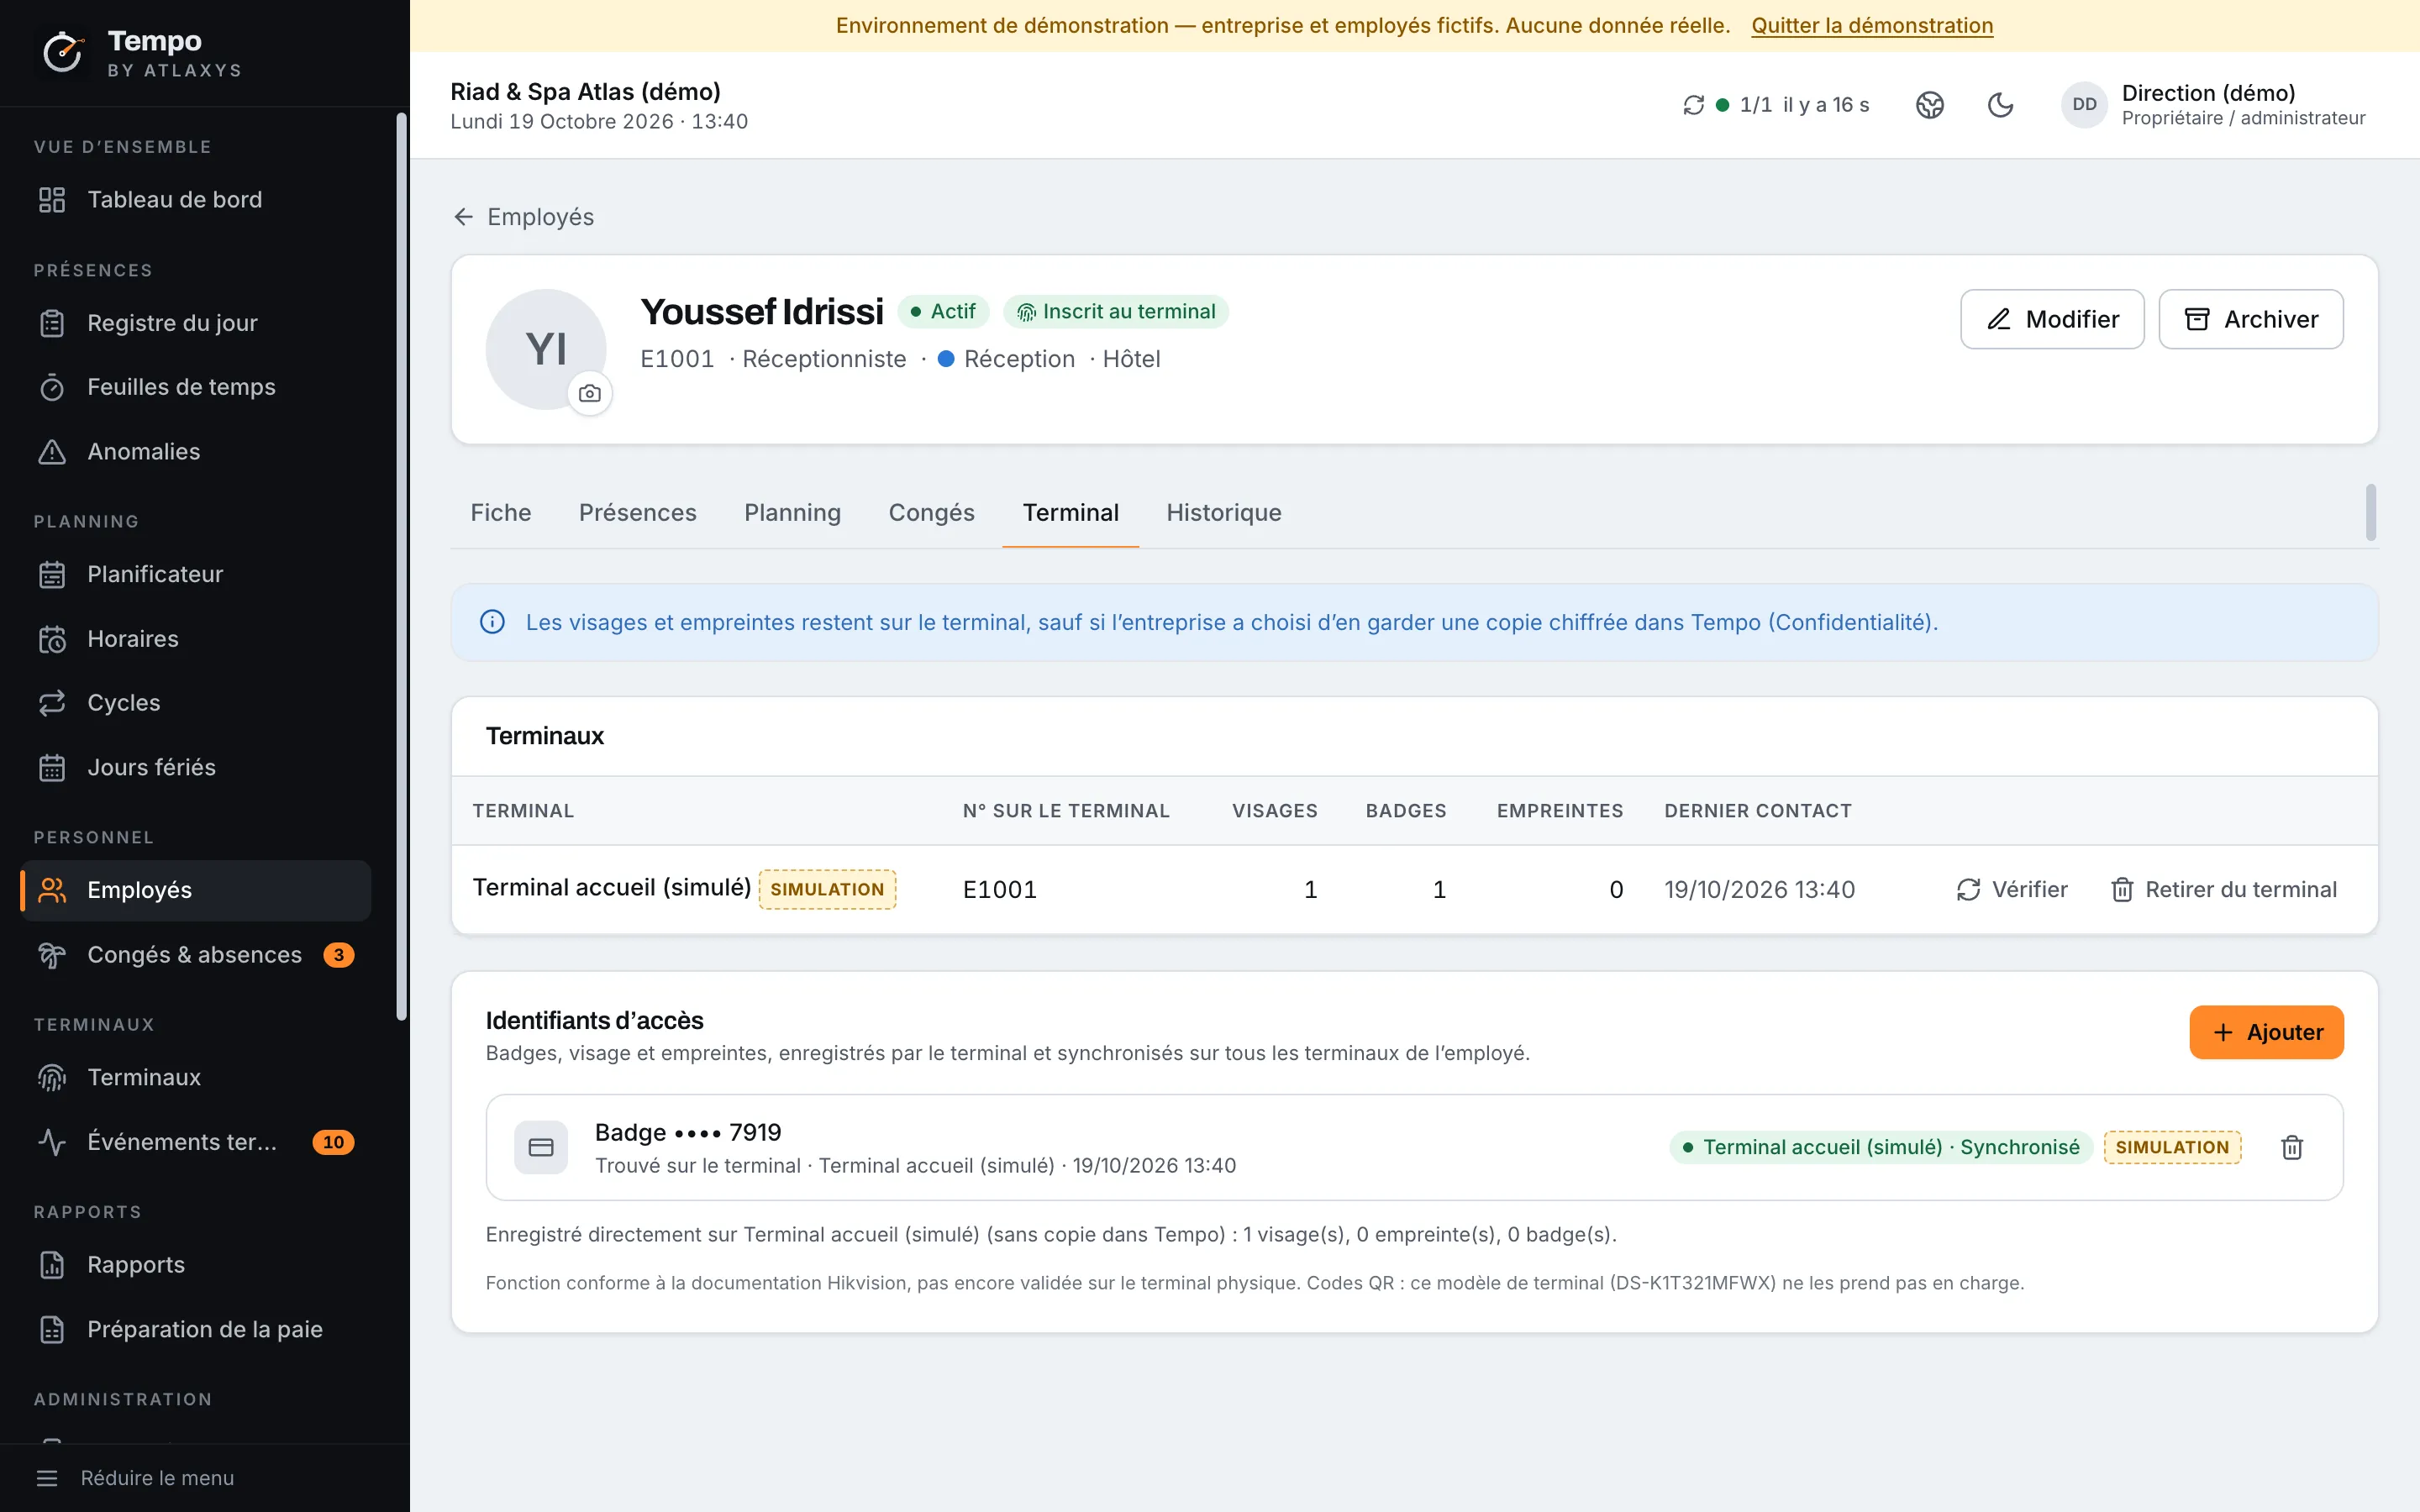Select the Terminal tab

coord(1071,513)
